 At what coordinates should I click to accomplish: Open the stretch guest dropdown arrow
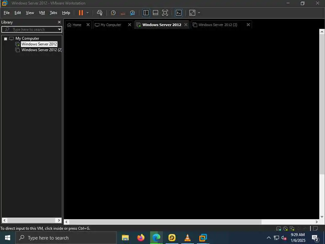[199, 13]
